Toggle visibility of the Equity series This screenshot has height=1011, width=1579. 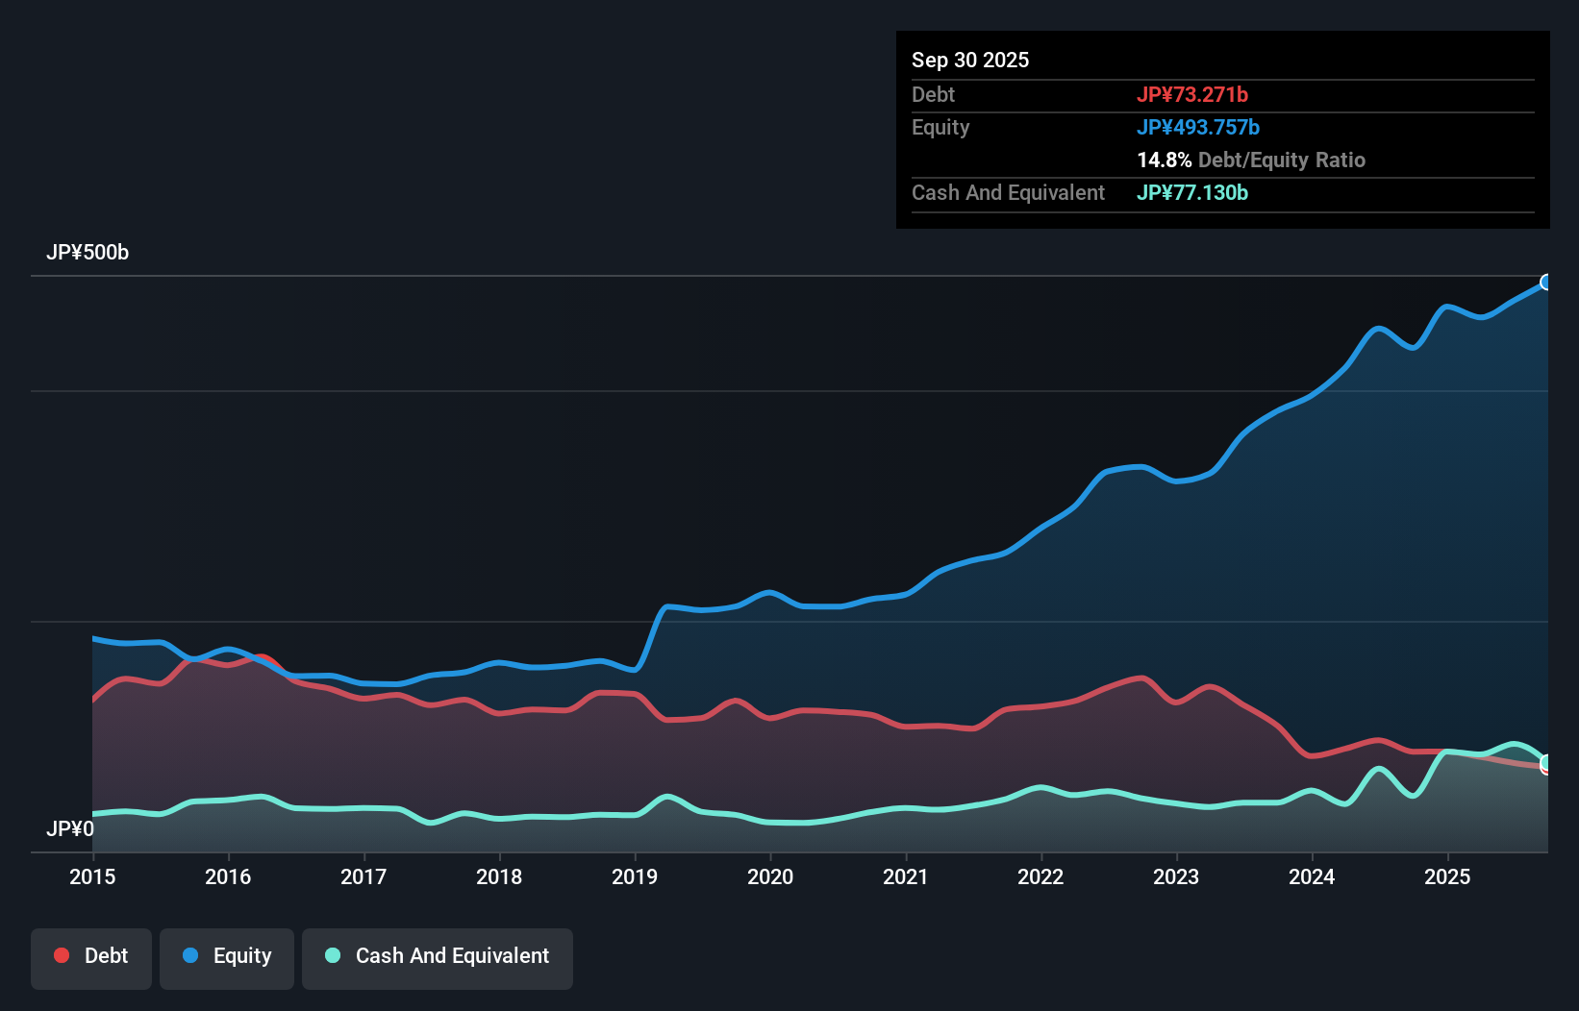pyautogui.click(x=226, y=957)
